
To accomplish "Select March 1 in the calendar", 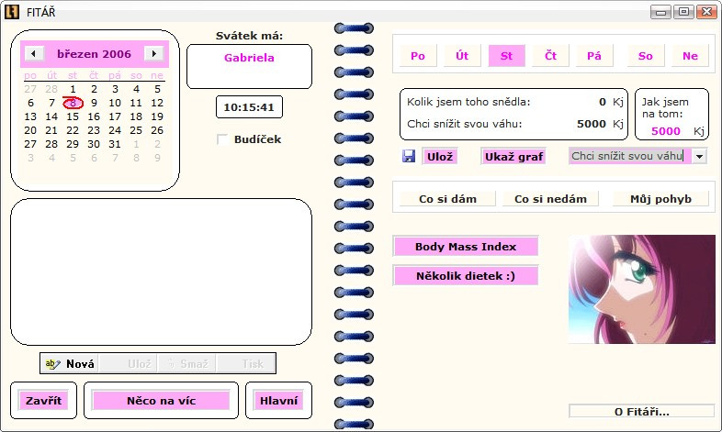I will 73,89.
